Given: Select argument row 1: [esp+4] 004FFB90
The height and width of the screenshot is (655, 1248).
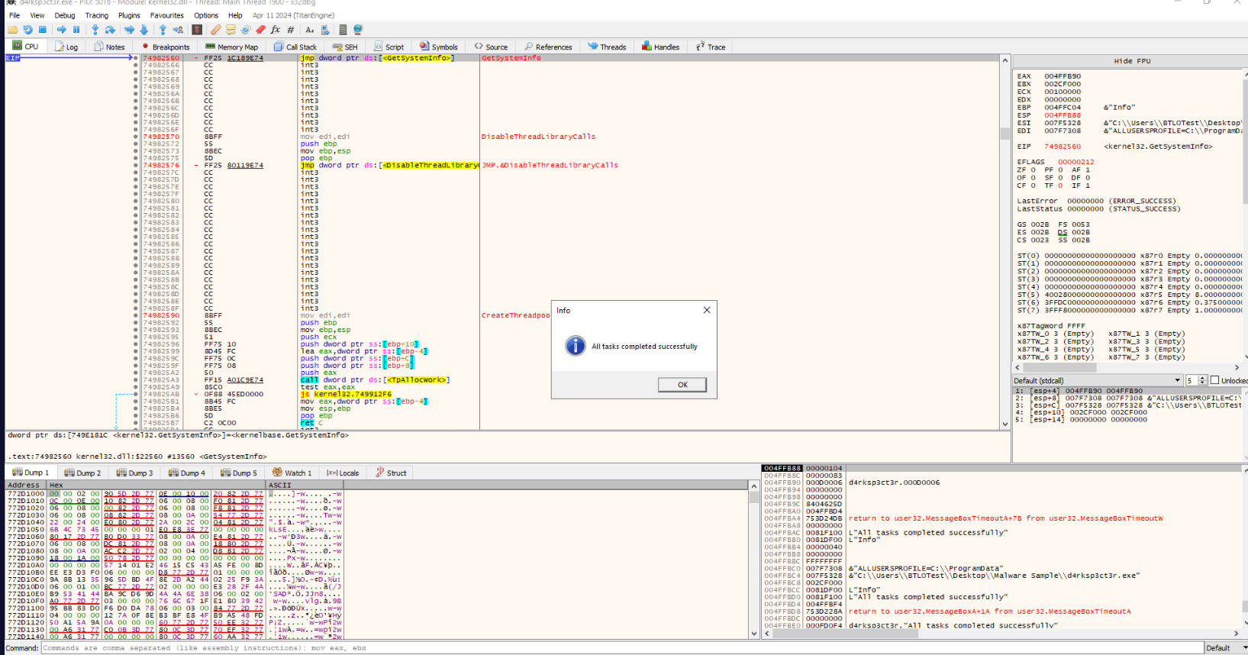Looking at the screenshot, I should [1127, 391].
